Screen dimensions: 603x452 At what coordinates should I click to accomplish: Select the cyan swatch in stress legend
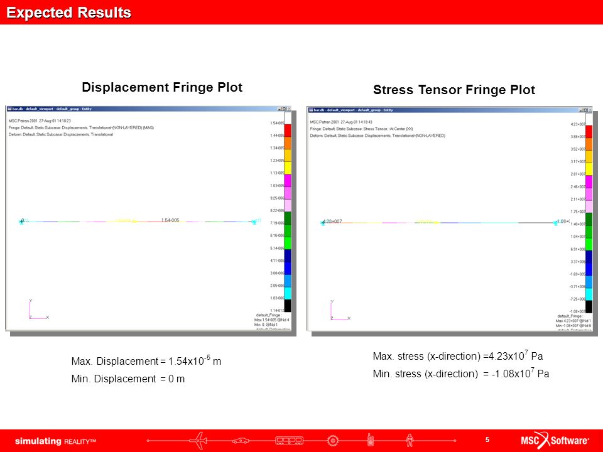(589, 294)
